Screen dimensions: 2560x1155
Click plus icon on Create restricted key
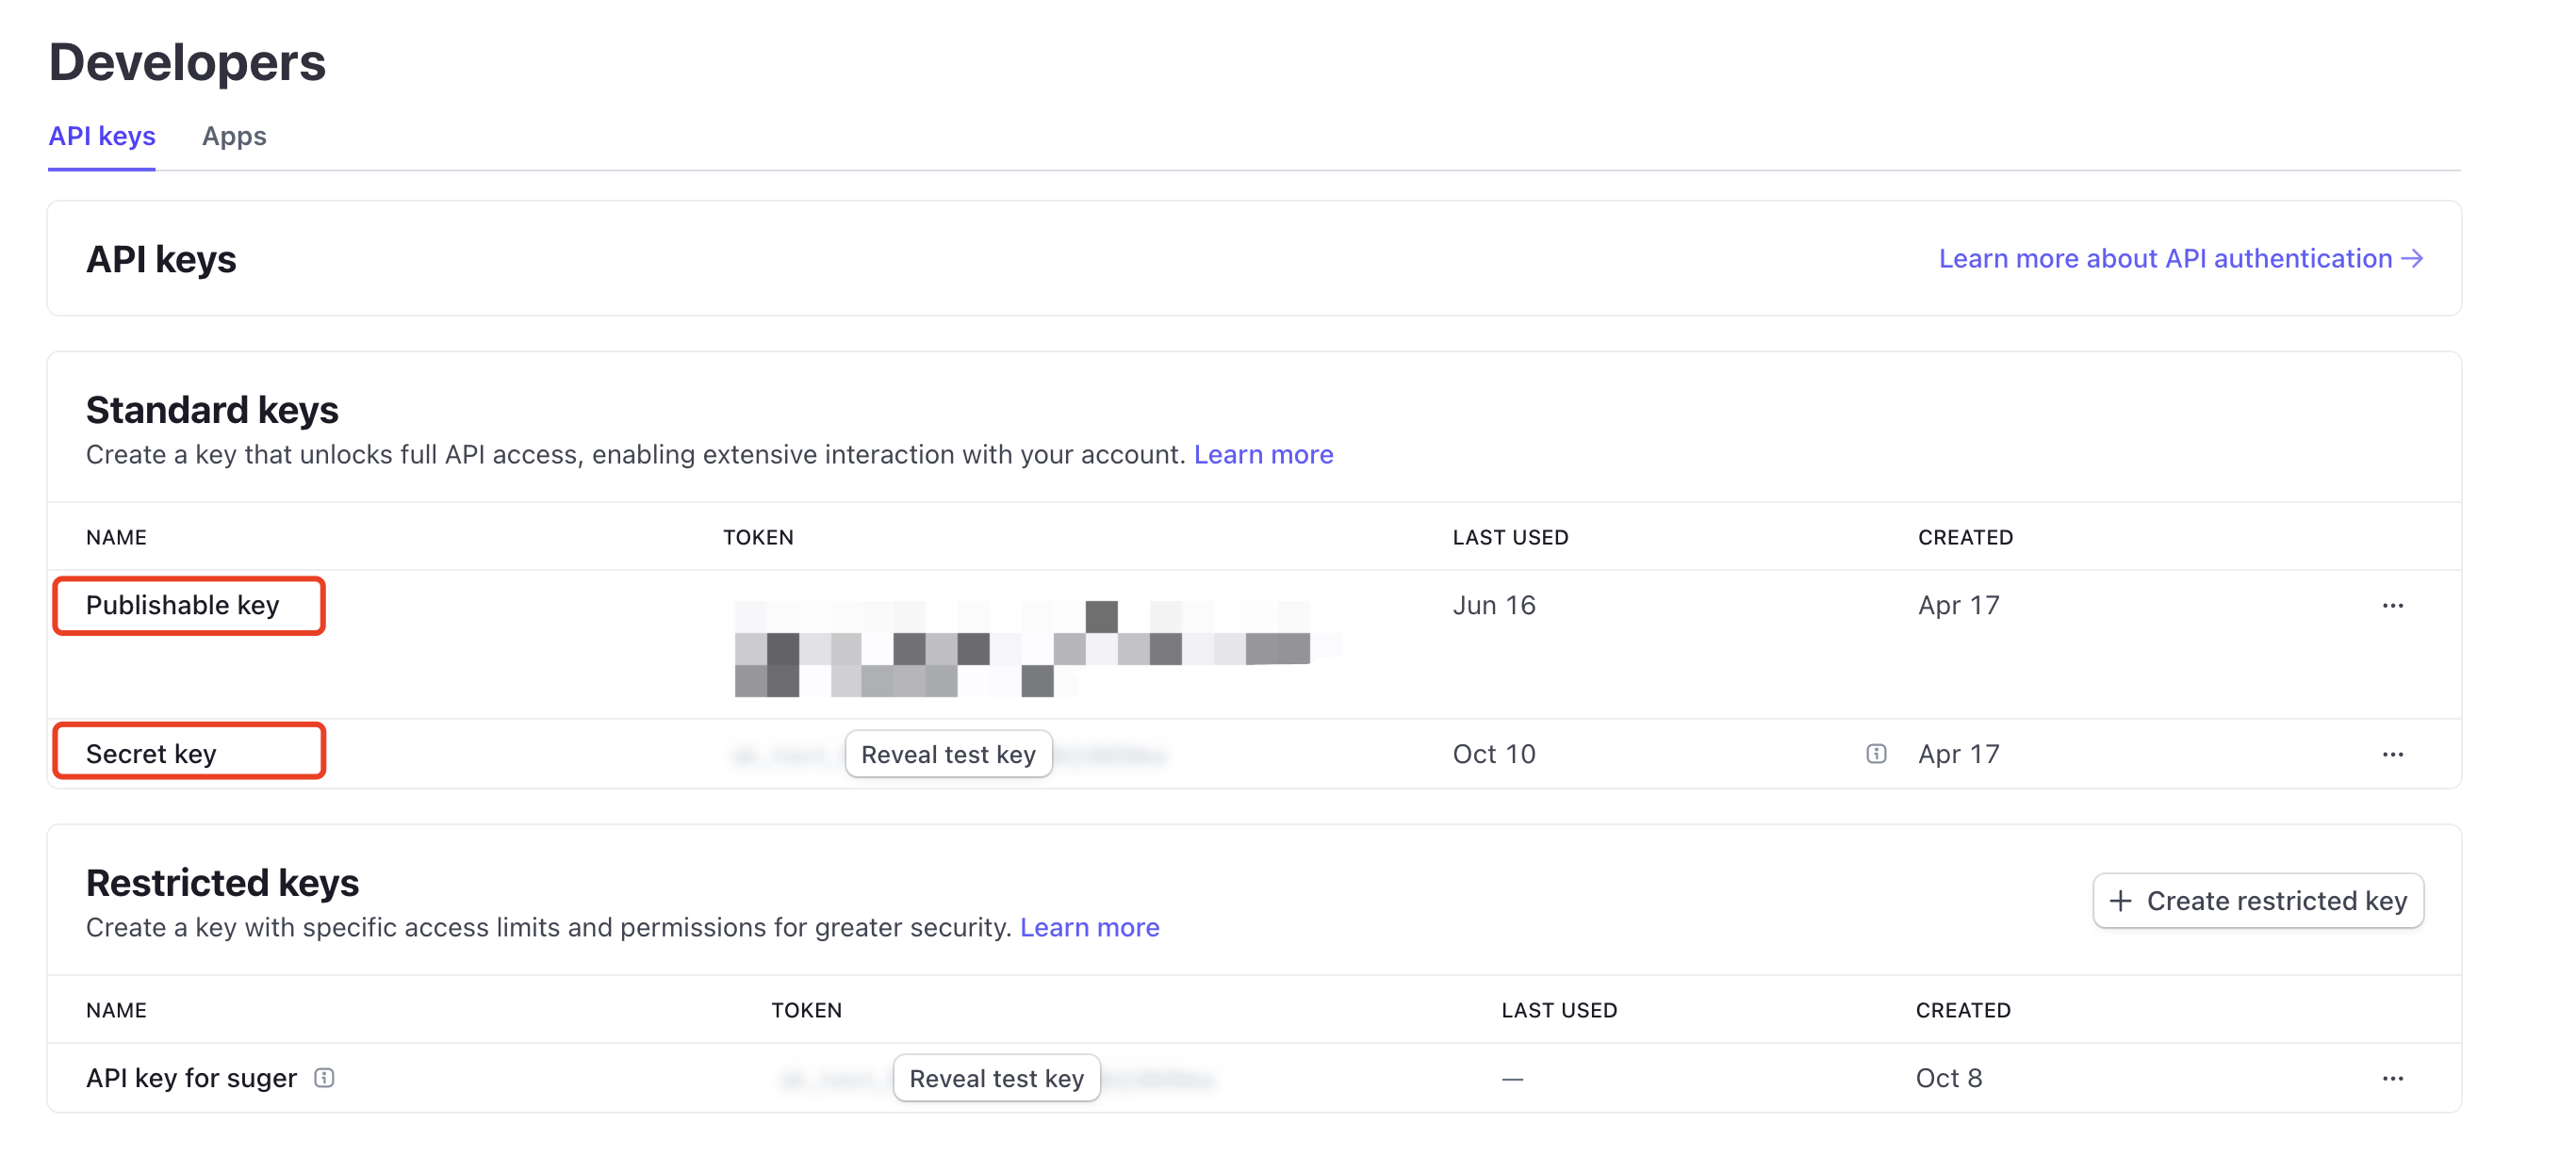pyautogui.click(x=2120, y=900)
